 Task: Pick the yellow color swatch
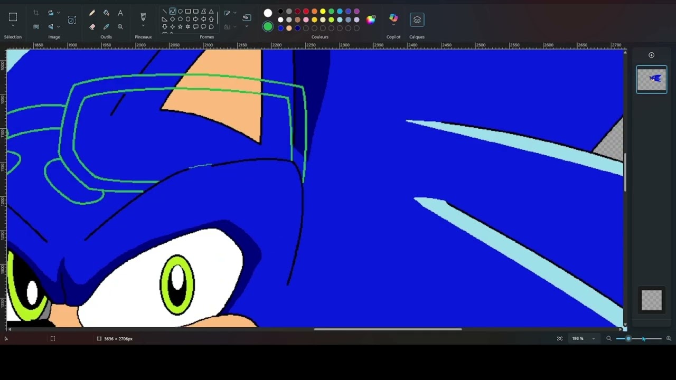pos(323,11)
